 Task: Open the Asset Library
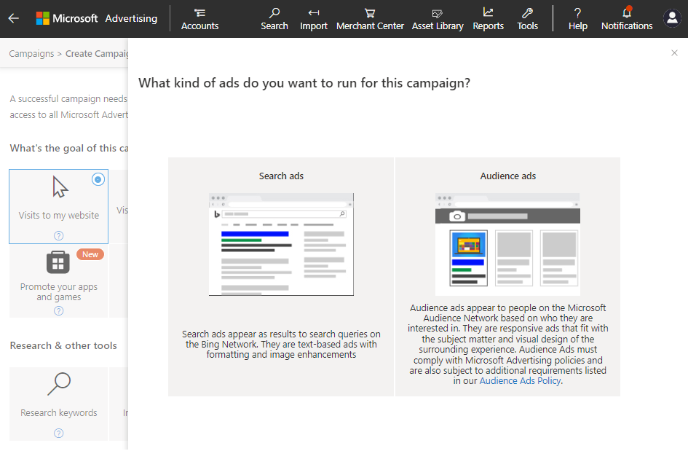coord(438,19)
